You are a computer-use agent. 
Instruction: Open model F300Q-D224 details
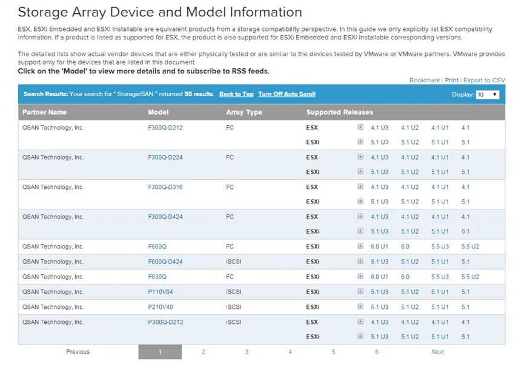165,157
